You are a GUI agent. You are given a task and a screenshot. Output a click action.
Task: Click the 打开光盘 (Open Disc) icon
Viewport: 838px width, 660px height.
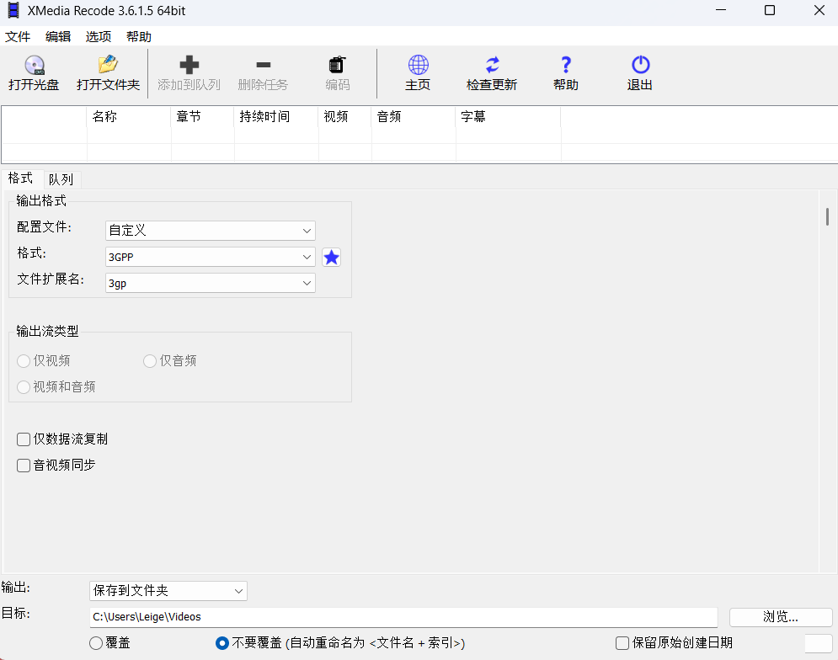pyautogui.click(x=35, y=65)
